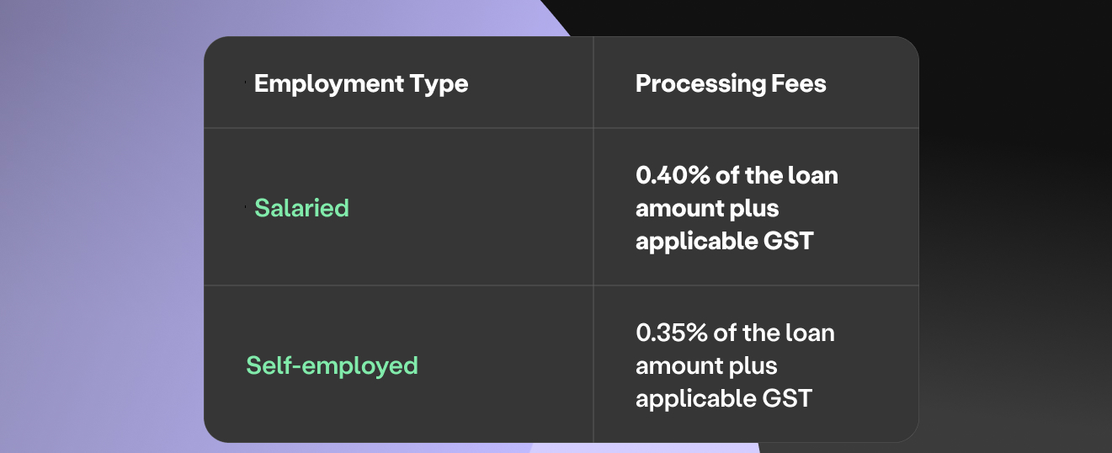The width and height of the screenshot is (1112, 453).
Task: Click 'amount plus' in the Salaried fees cell
Action: click(706, 208)
